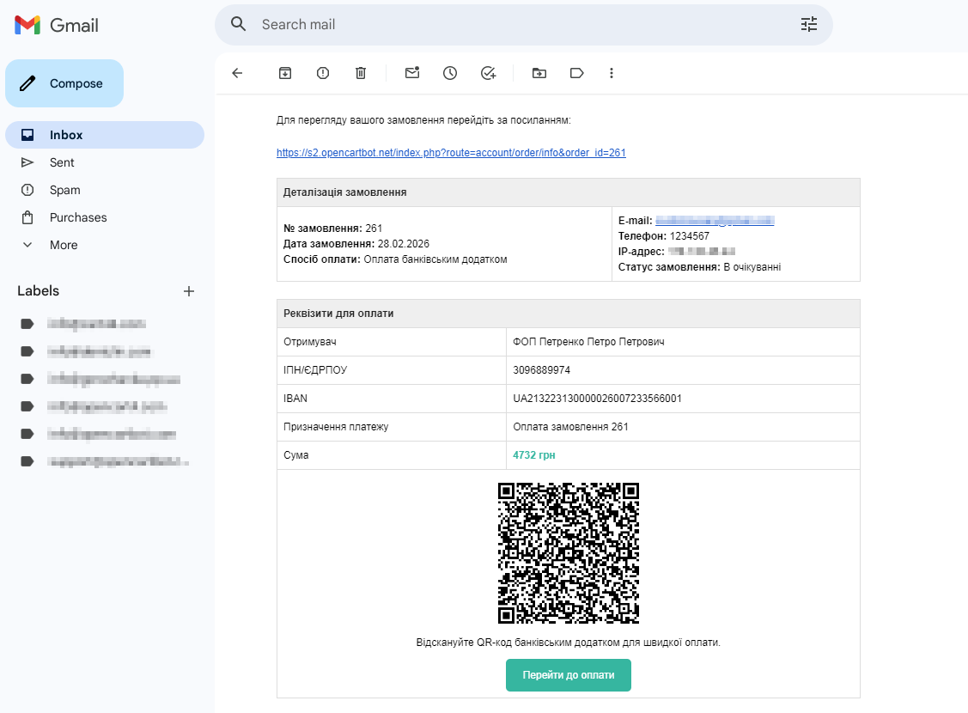This screenshot has width=968, height=713.
Task: Mark email as unread via envelope icon
Action: 412,73
